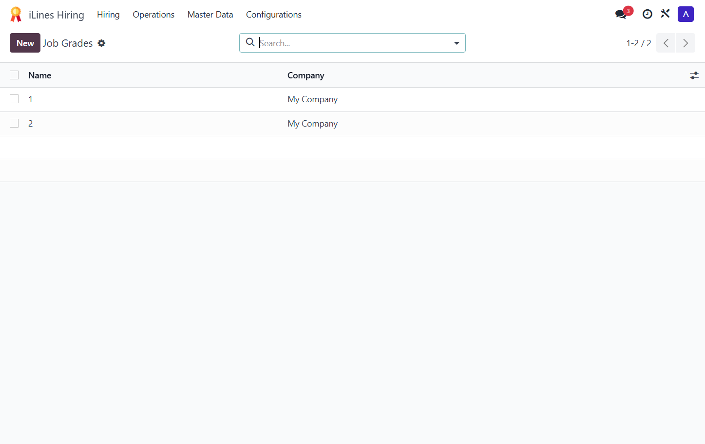Open the Hiring menu

[x=108, y=15]
